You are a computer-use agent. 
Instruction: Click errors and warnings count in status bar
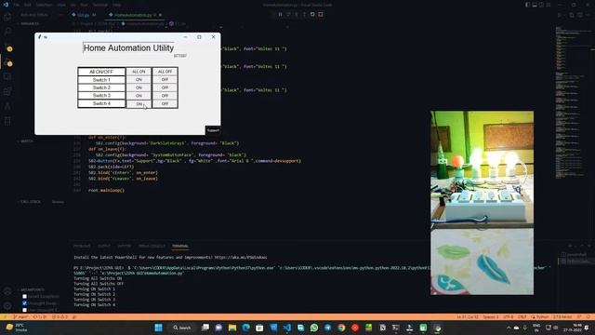(x=59, y=316)
